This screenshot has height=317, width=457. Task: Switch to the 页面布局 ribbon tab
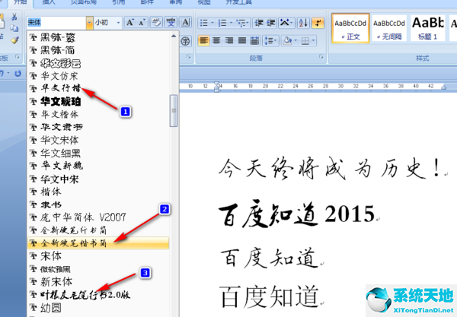tap(83, 2)
